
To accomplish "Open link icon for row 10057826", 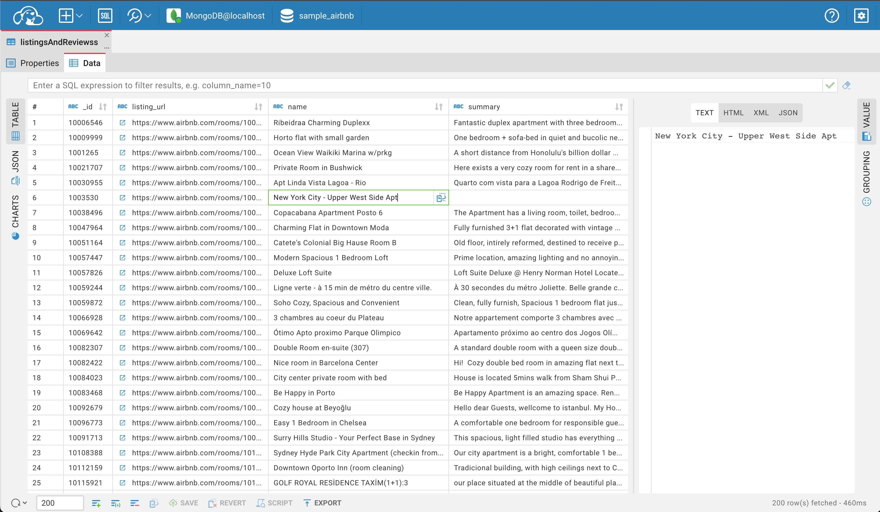I will 123,273.
